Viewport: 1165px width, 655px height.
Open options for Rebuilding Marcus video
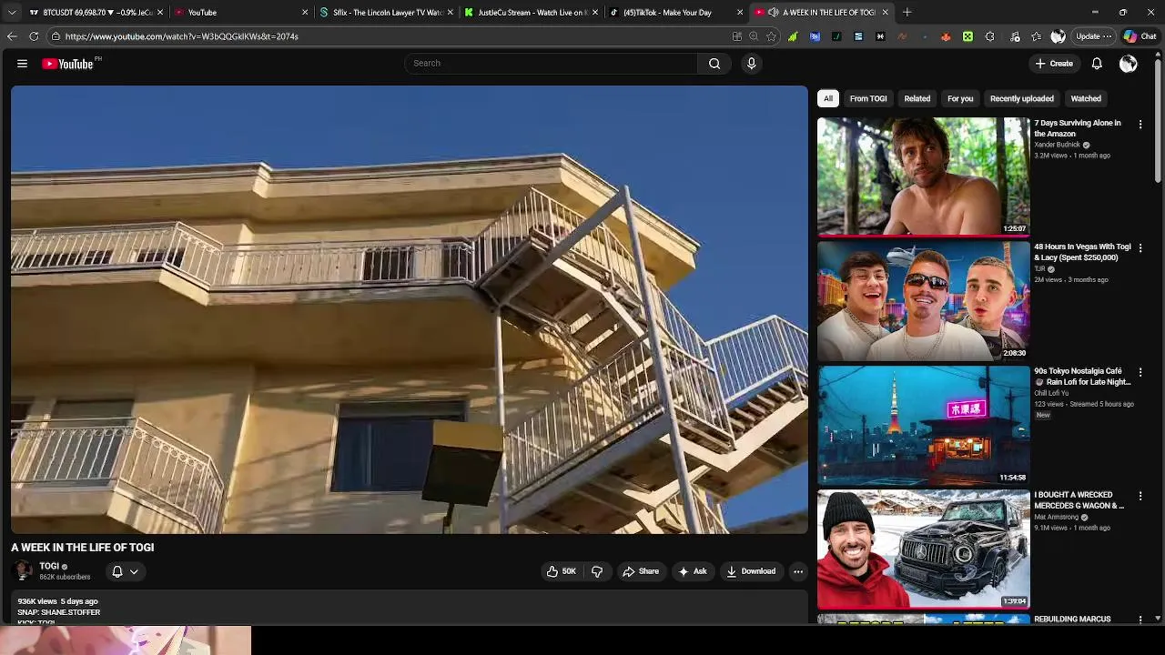tap(1140, 620)
